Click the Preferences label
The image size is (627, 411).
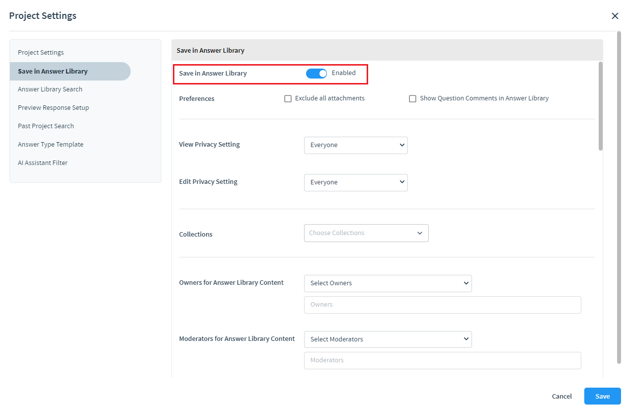197,99
